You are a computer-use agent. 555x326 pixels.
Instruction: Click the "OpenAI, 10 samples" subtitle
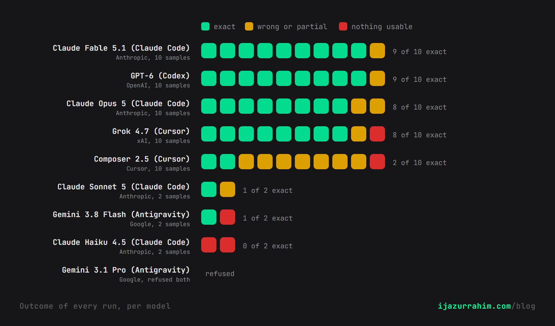pyautogui.click(x=158, y=85)
